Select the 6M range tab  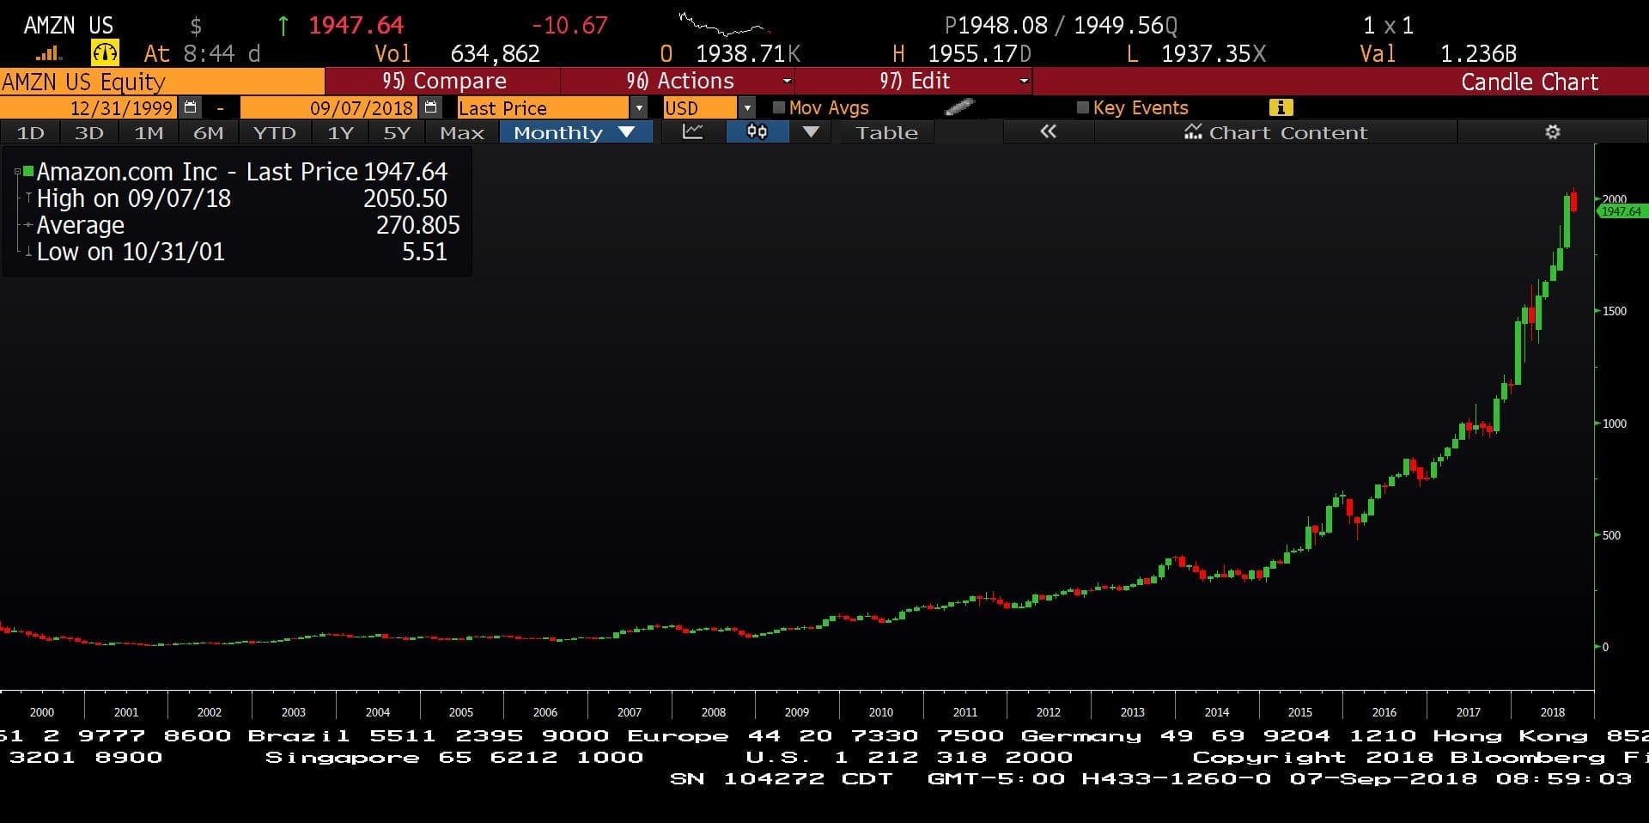click(208, 132)
